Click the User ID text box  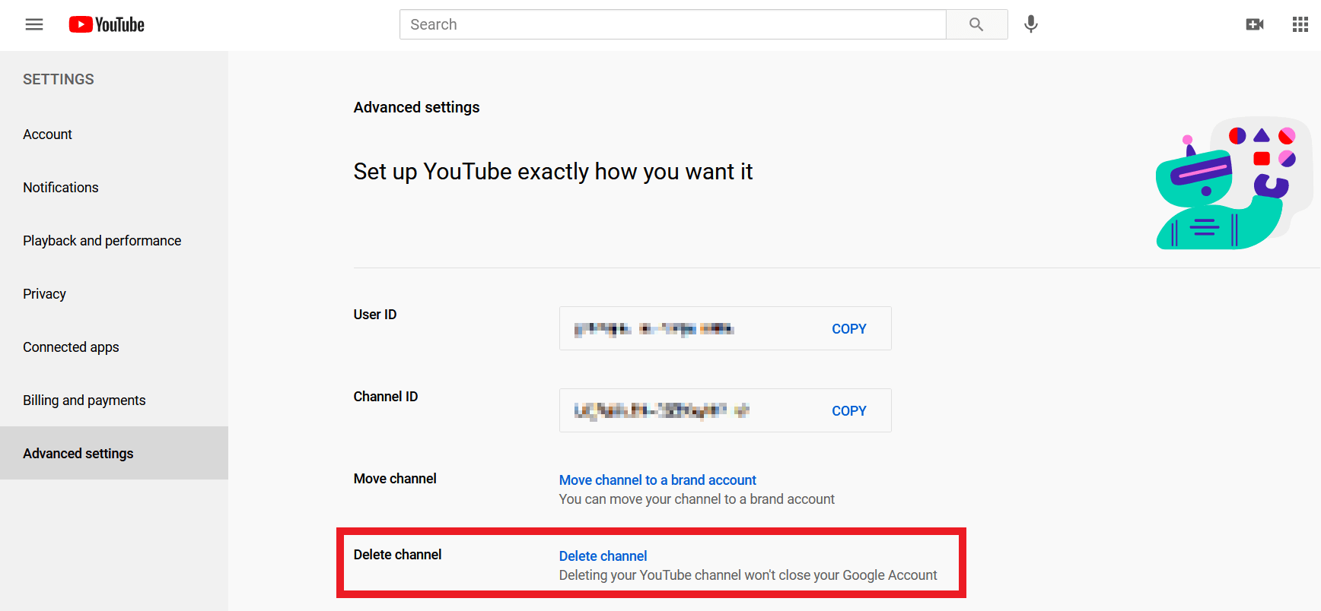[x=685, y=328]
